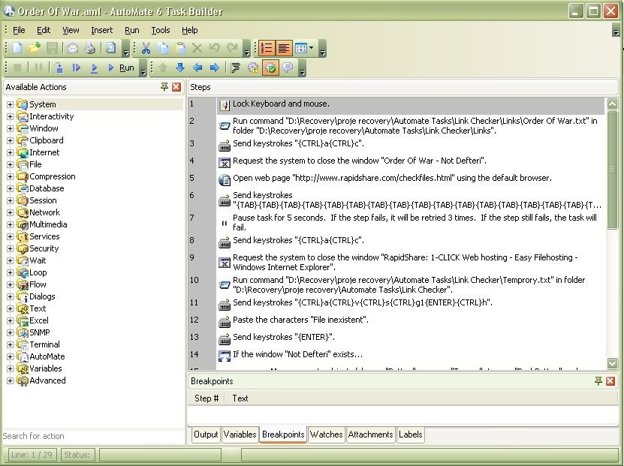Open a task file with folder icon

coord(35,48)
